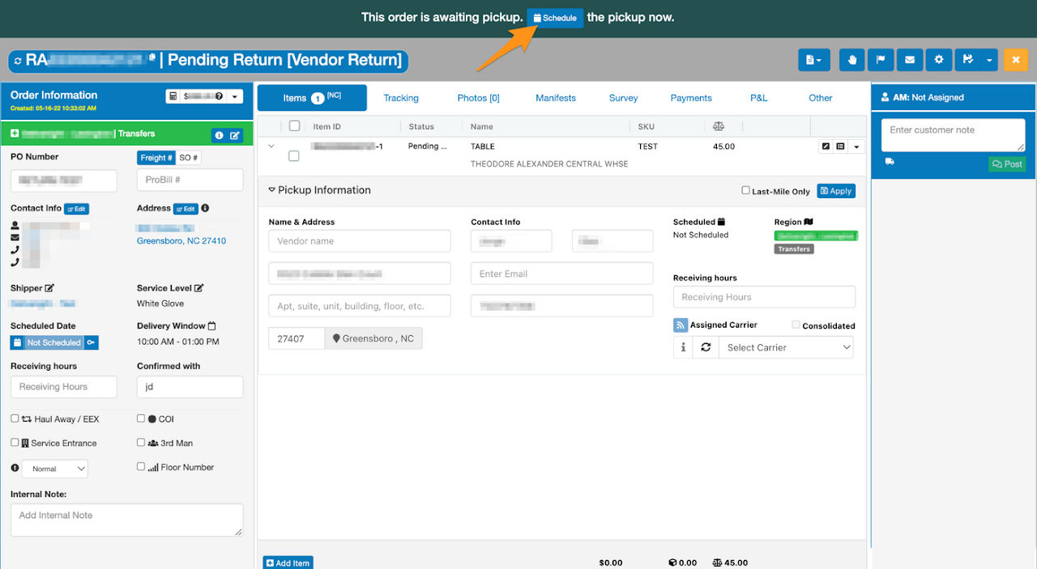Click the Edit button beside Contact Info
1037x569 pixels.
point(77,209)
